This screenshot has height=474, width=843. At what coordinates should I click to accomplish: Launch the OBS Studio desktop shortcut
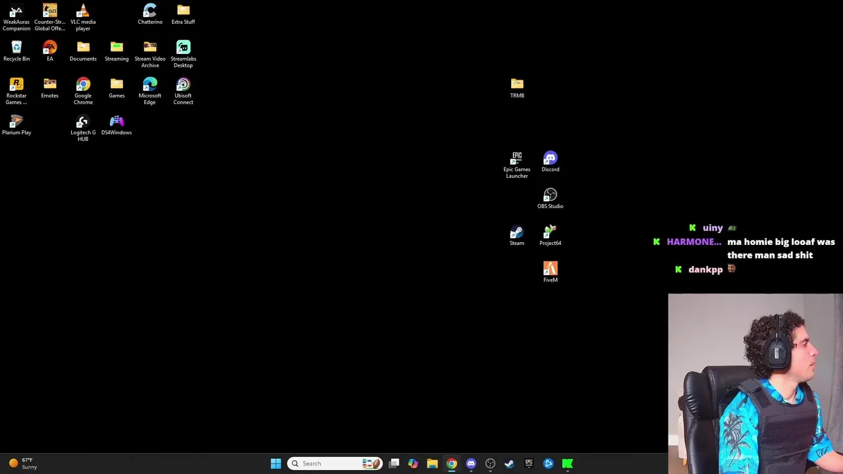551,199
